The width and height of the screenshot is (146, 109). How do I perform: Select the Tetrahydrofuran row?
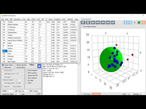pyautogui.click(x=40, y=32)
